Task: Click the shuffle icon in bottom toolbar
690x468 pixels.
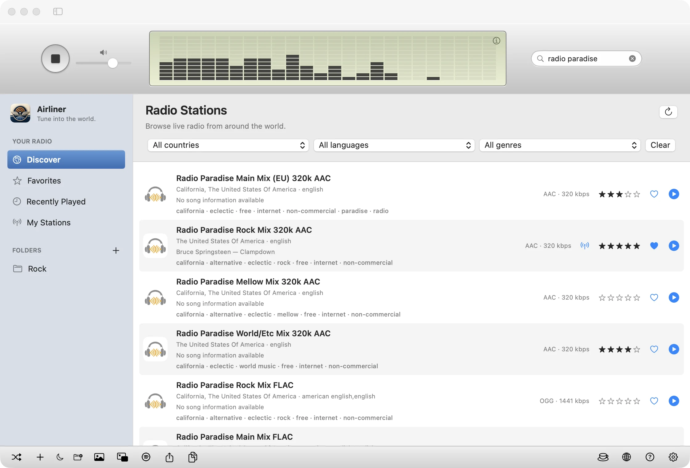Action: pos(17,457)
